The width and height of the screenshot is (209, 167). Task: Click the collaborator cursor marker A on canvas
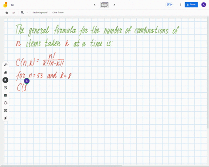tap(27, 81)
